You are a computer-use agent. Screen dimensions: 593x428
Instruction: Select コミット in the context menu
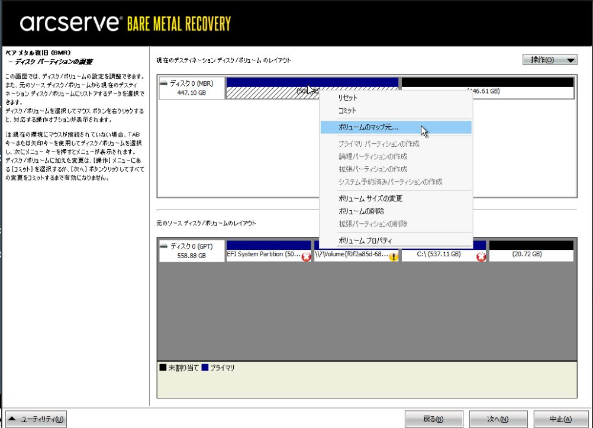click(396, 111)
